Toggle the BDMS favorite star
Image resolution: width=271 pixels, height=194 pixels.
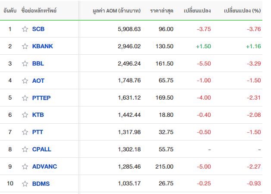coord(25,184)
